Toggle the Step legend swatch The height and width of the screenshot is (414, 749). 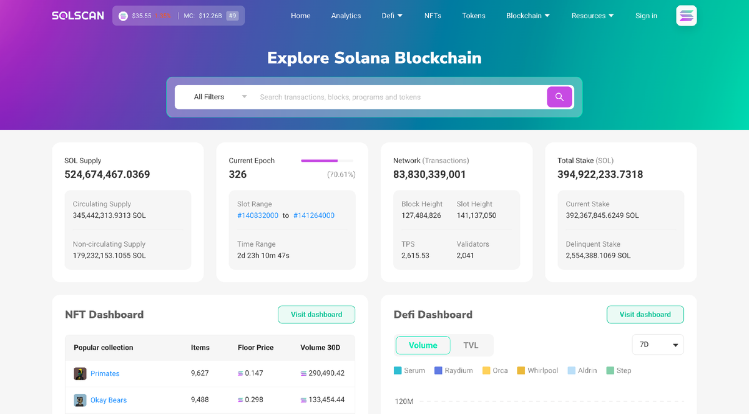tap(610, 370)
